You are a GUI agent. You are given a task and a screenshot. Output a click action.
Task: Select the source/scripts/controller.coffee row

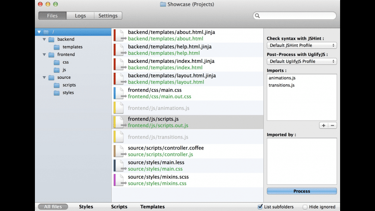coord(187,151)
